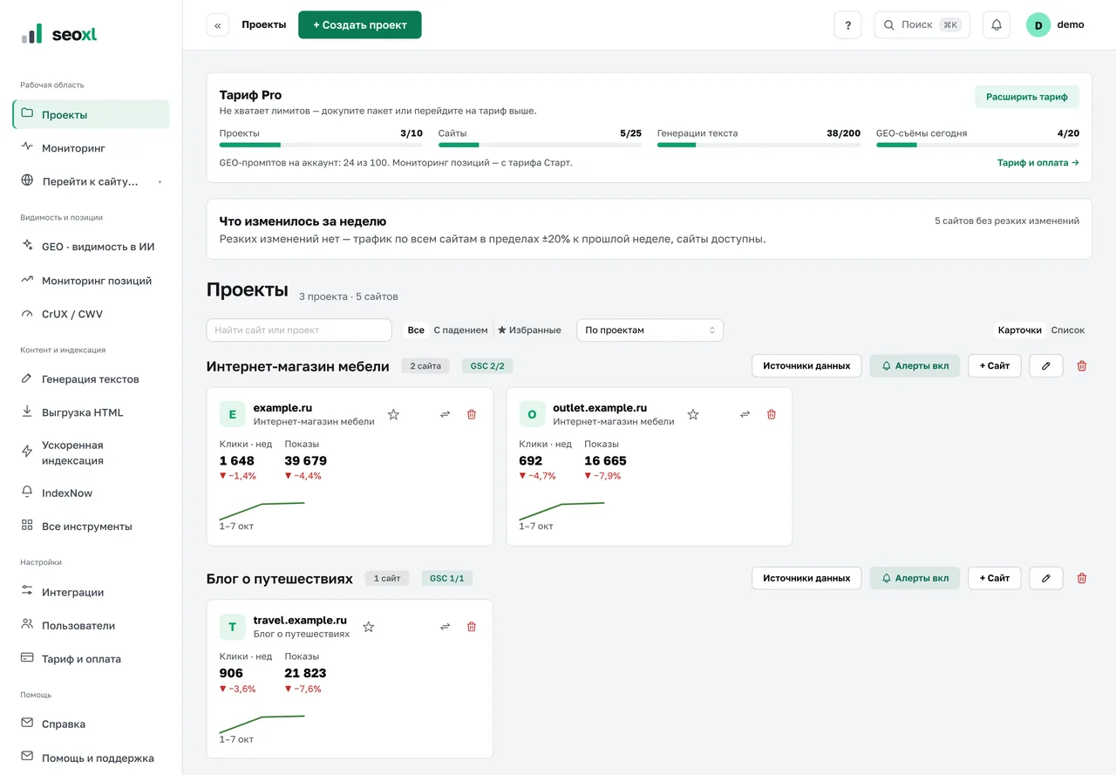Follow the Тариф и оплата → link
Viewport: 1116px width, 775px height.
coord(1038,163)
